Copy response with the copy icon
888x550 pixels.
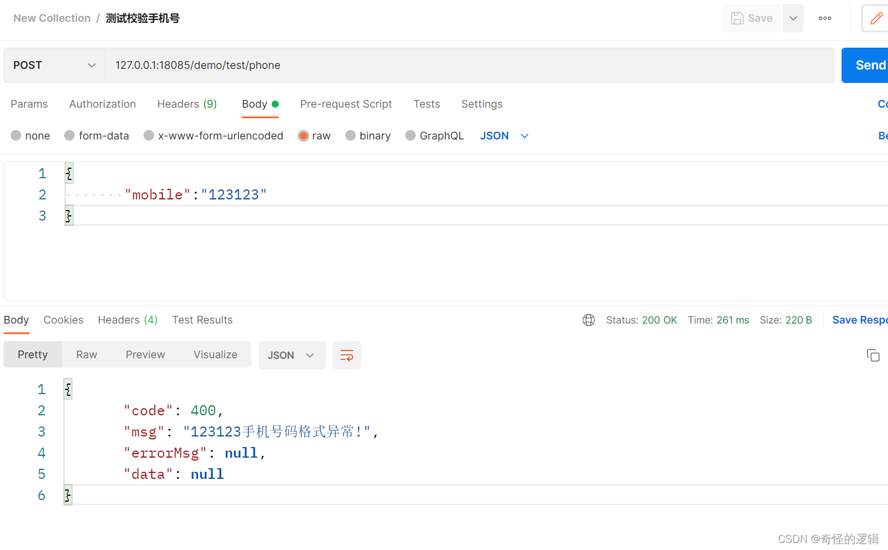pos(873,355)
